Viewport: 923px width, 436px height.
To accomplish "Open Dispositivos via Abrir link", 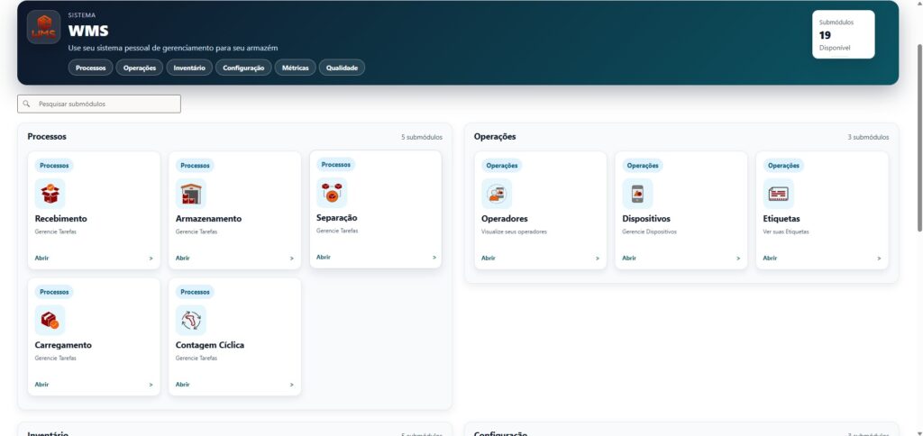I will click(x=629, y=259).
